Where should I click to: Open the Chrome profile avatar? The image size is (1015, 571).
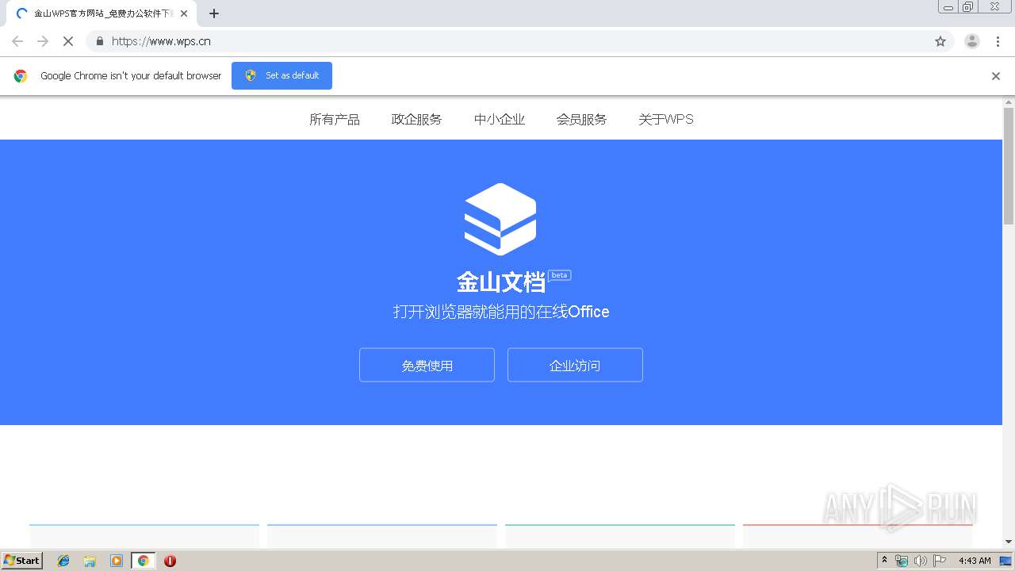pos(972,41)
